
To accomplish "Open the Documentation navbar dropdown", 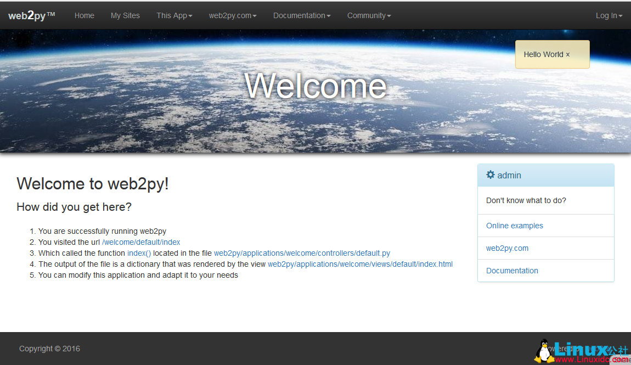I will click(x=302, y=16).
